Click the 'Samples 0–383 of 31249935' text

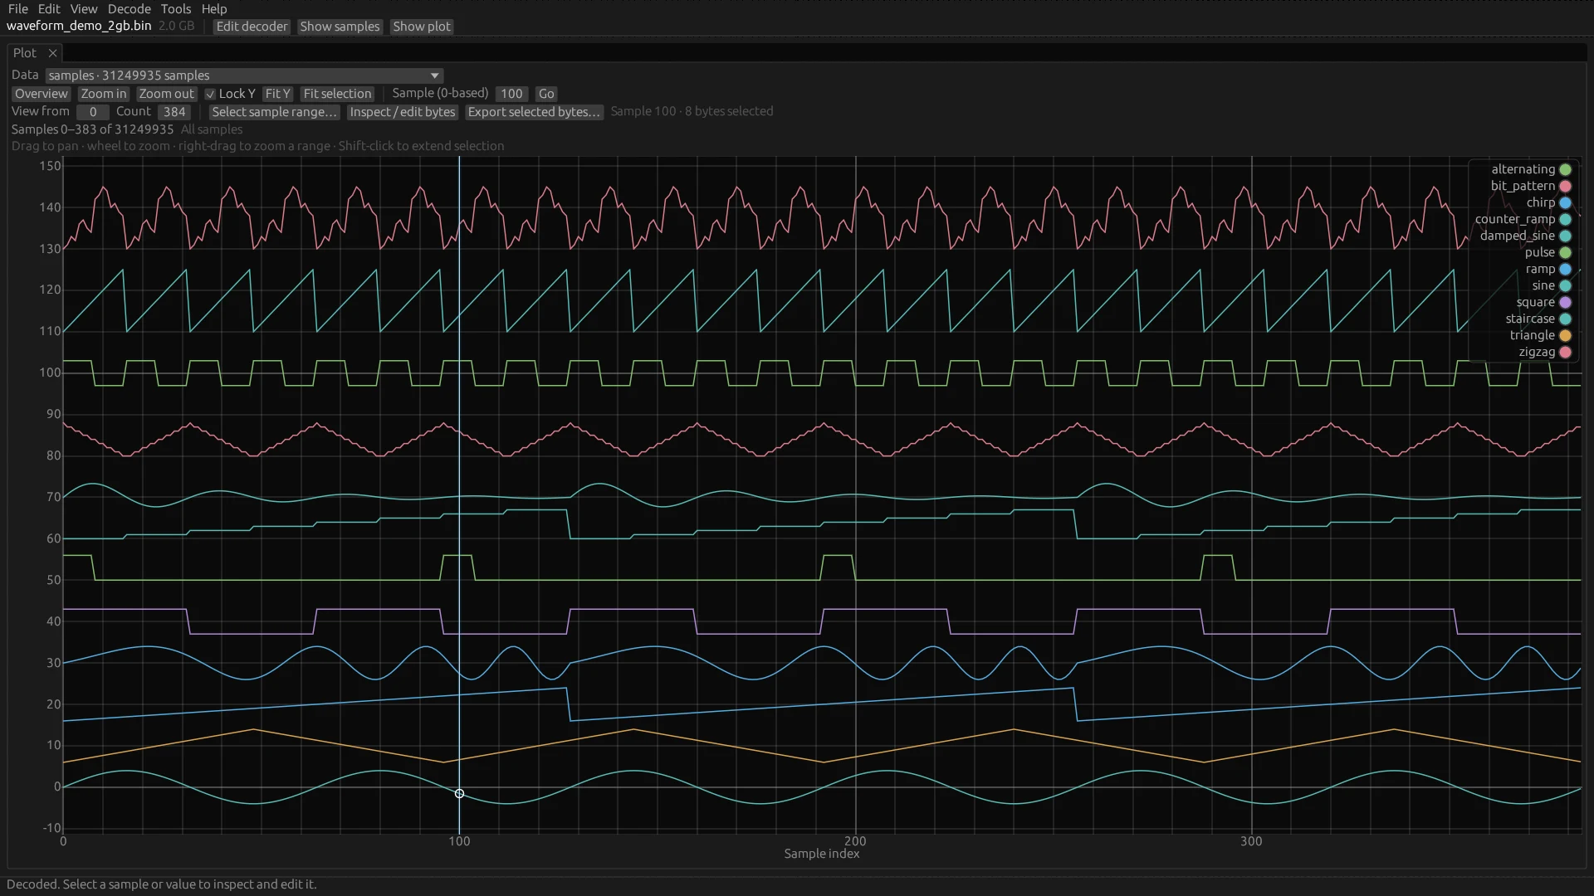click(92, 129)
